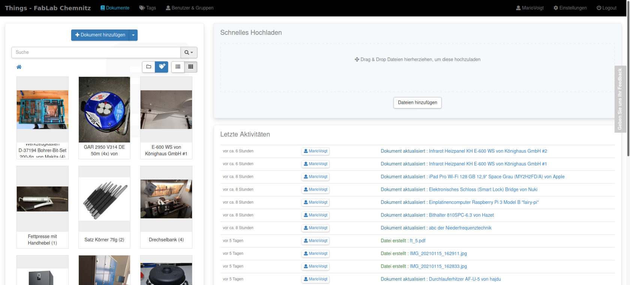Click the home breadcrumb icon

(x=19, y=67)
